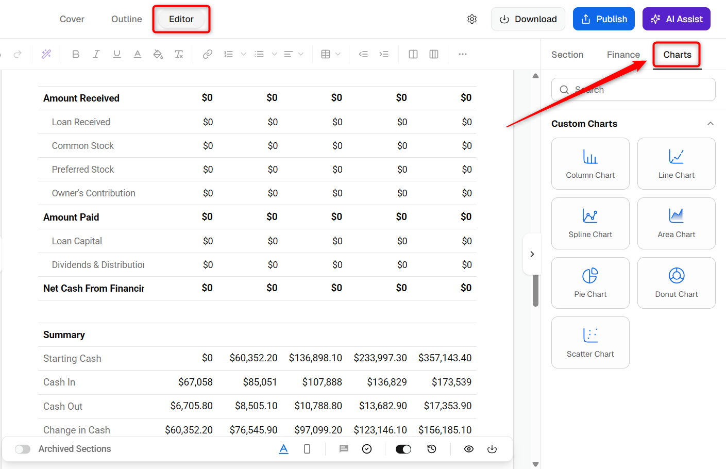
Task: Insert a bulleted list
Action: pos(259,54)
